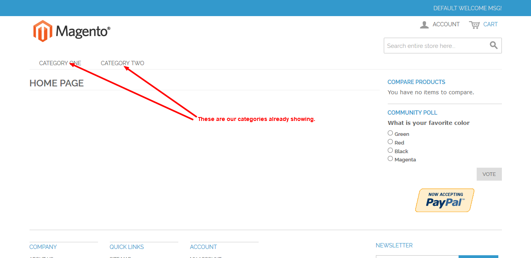Image resolution: width=531 pixels, height=258 pixels.
Task: Click the shopping cart icon
Action: [474, 25]
